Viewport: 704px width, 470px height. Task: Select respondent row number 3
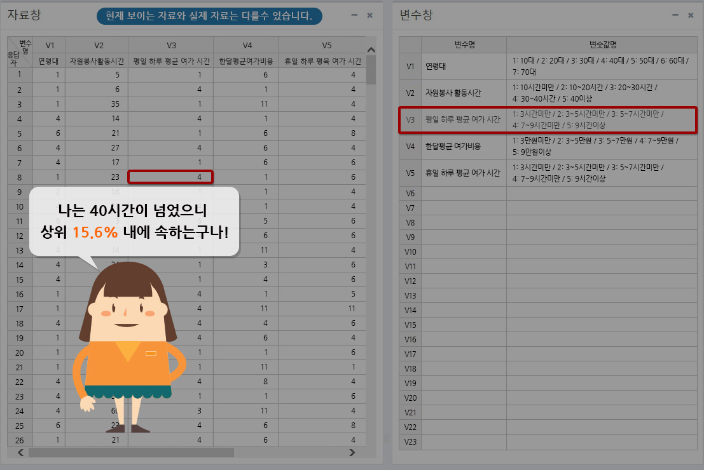(19, 104)
